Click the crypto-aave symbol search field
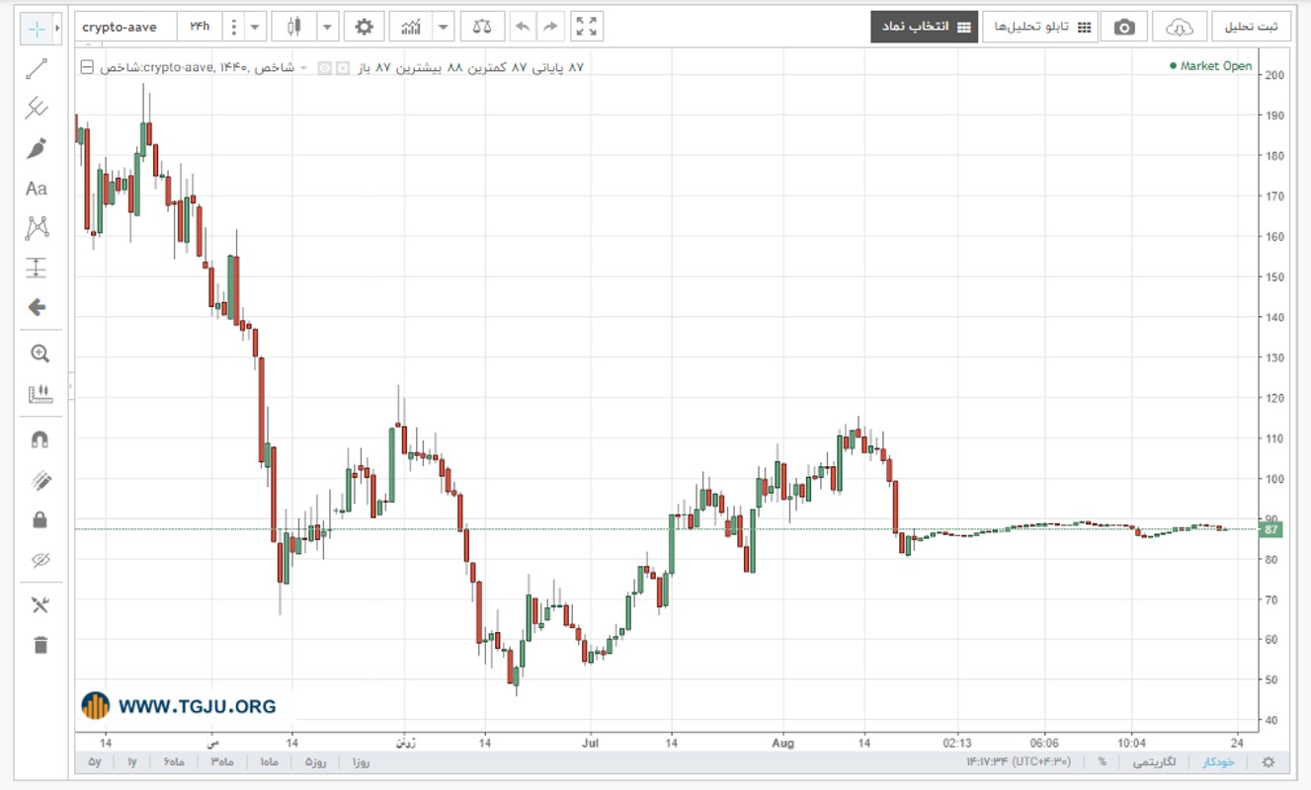The height and width of the screenshot is (790, 1311). click(x=125, y=27)
